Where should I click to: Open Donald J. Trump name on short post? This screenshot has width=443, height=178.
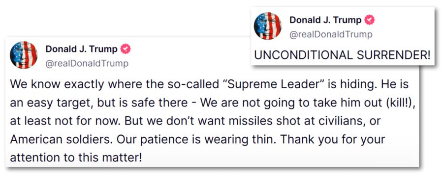pos(325,20)
